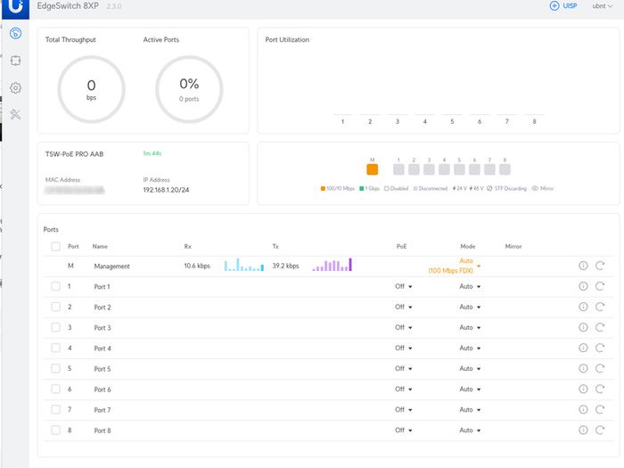The width and height of the screenshot is (624, 468).
Task: Show info for Port 3
Action: pyautogui.click(x=583, y=327)
